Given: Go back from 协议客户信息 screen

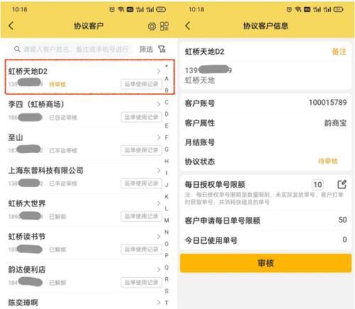Looking at the screenshot, I should 188,26.
